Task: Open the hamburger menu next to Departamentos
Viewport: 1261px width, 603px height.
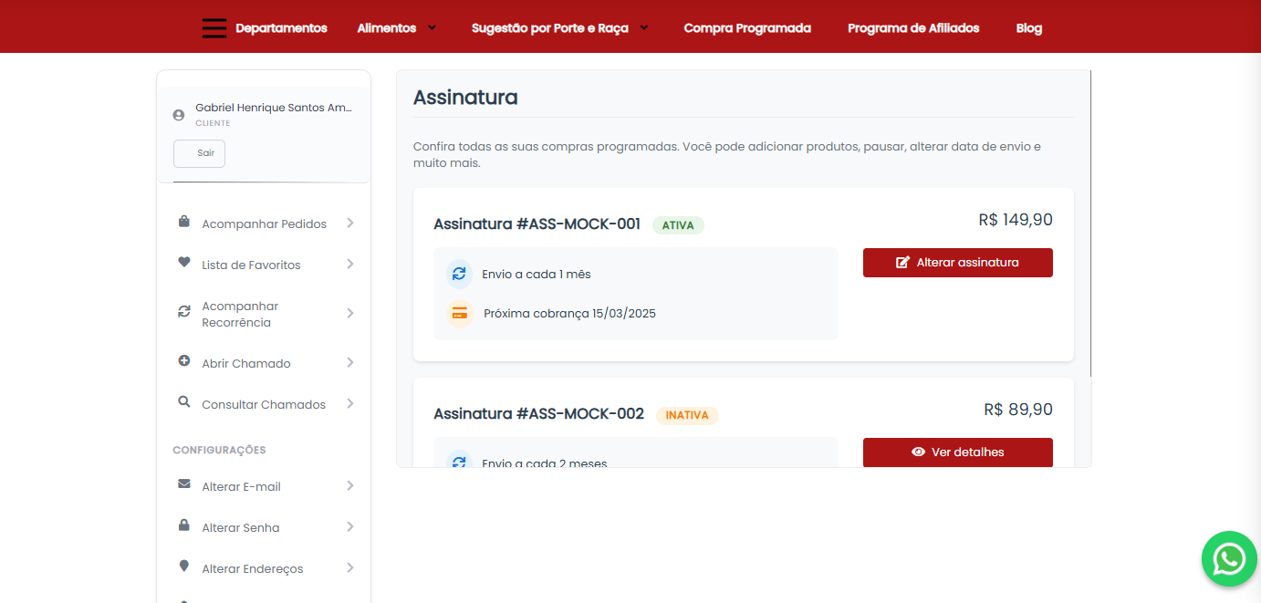Action: 214,27
